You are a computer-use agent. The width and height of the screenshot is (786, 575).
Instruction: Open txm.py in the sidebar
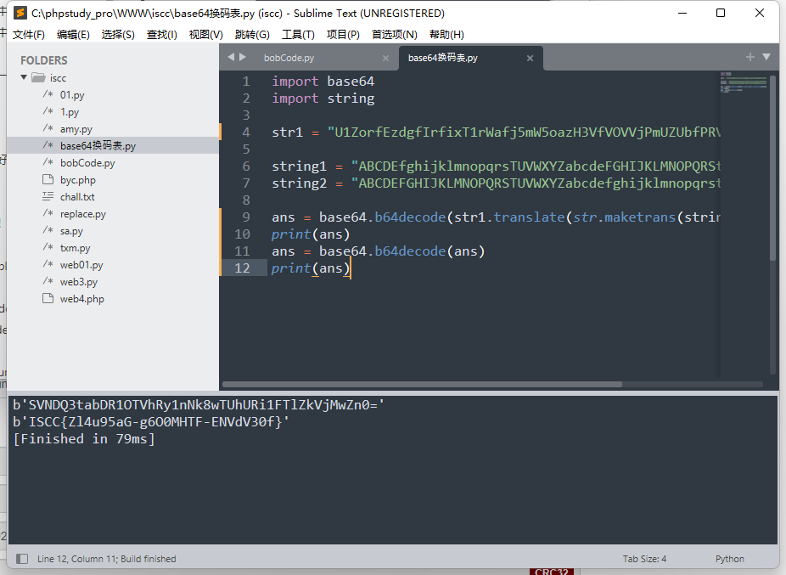[76, 248]
